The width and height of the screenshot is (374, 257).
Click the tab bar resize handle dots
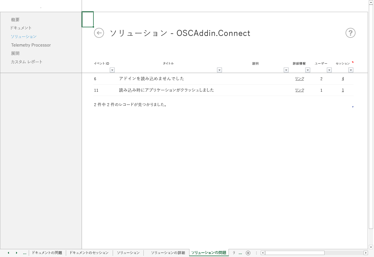point(256,253)
